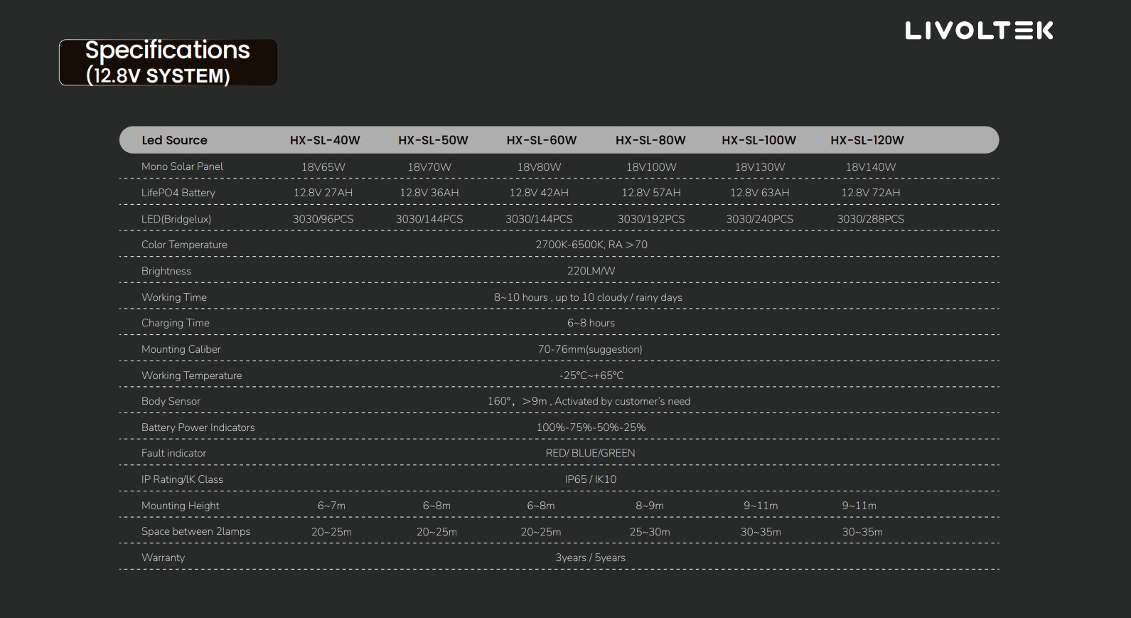Select the HX-SL-60W column header

click(542, 140)
